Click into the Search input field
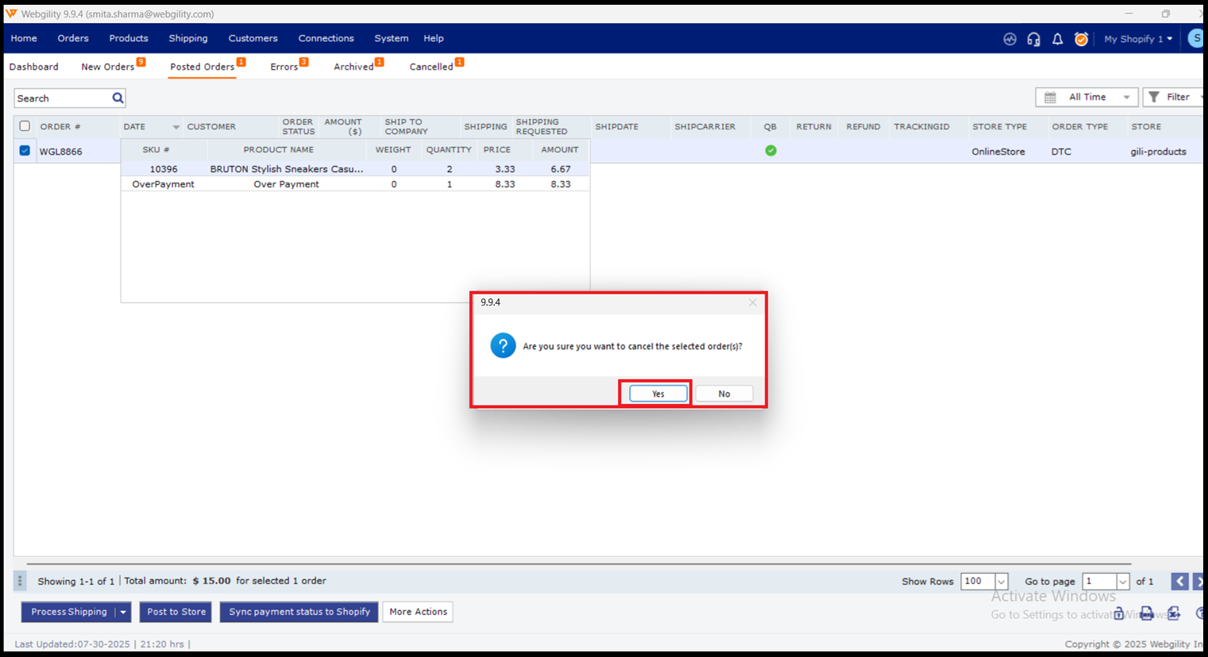 coord(62,98)
